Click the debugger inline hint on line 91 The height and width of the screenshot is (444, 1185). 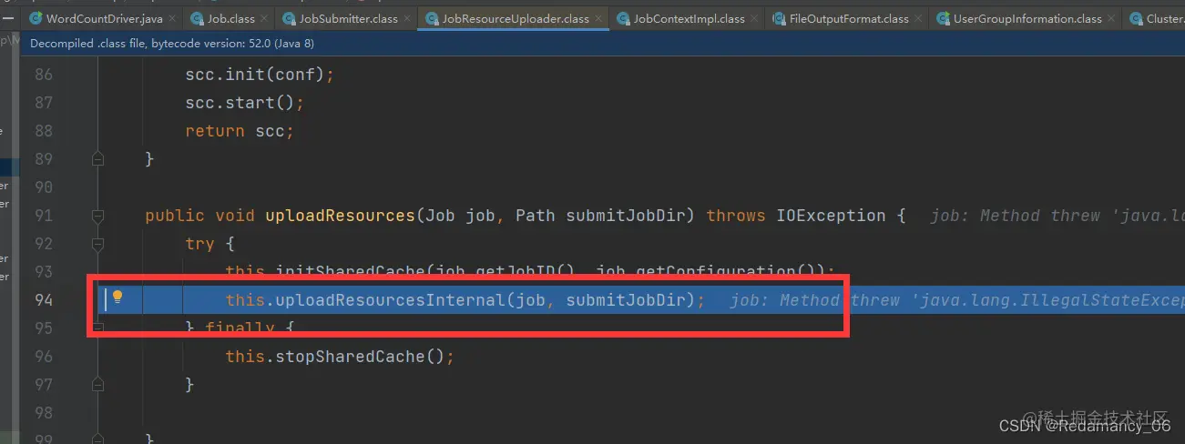tap(1057, 216)
